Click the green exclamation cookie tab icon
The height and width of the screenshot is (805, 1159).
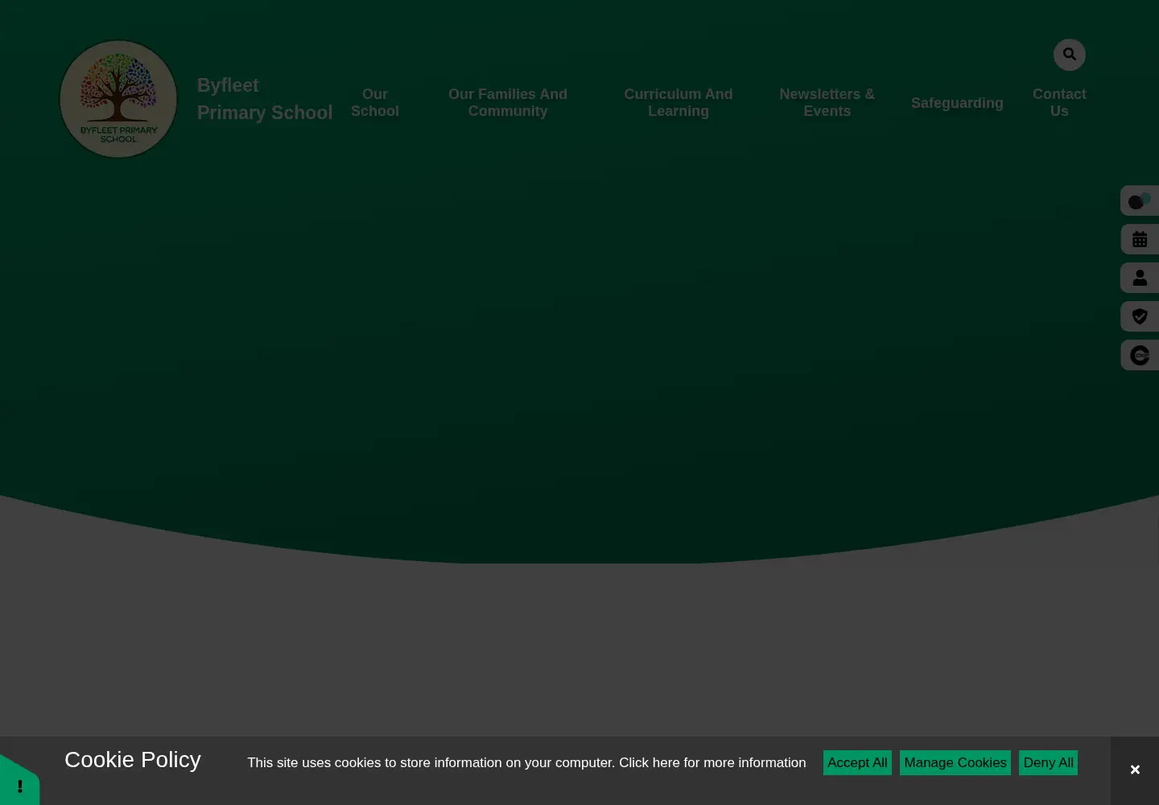[x=19, y=782]
